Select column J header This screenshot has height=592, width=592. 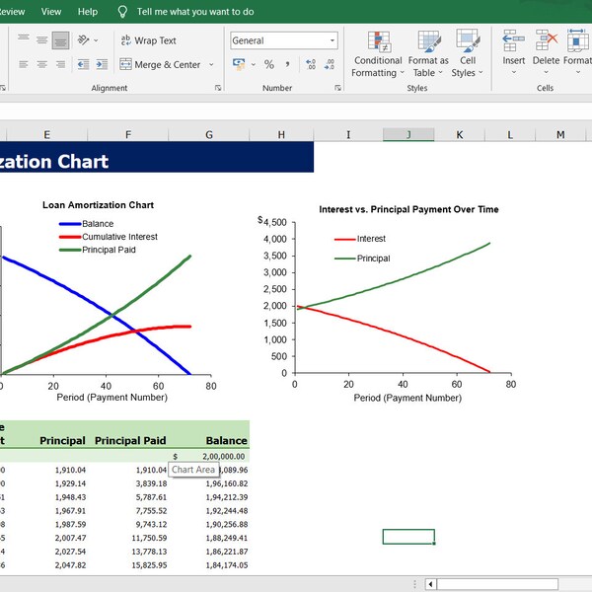tap(408, 135)
